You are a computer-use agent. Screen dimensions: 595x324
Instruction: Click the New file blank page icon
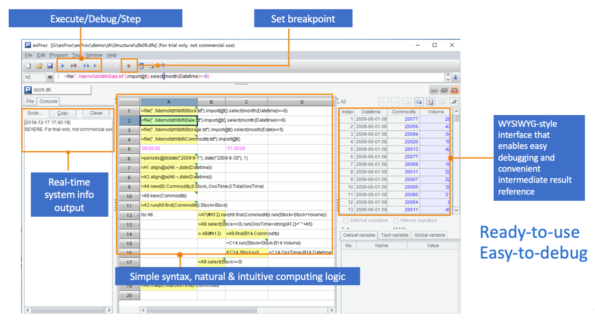click(x=28, y=66)
